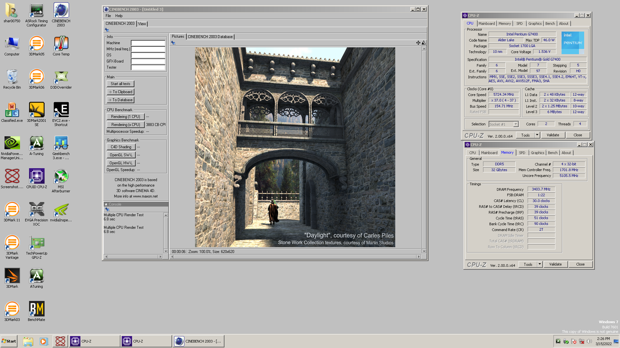Click the taskbar clock showing 2:26 PM
The height and width of the screenshot is (348, 620).
[x=604, y=341]
